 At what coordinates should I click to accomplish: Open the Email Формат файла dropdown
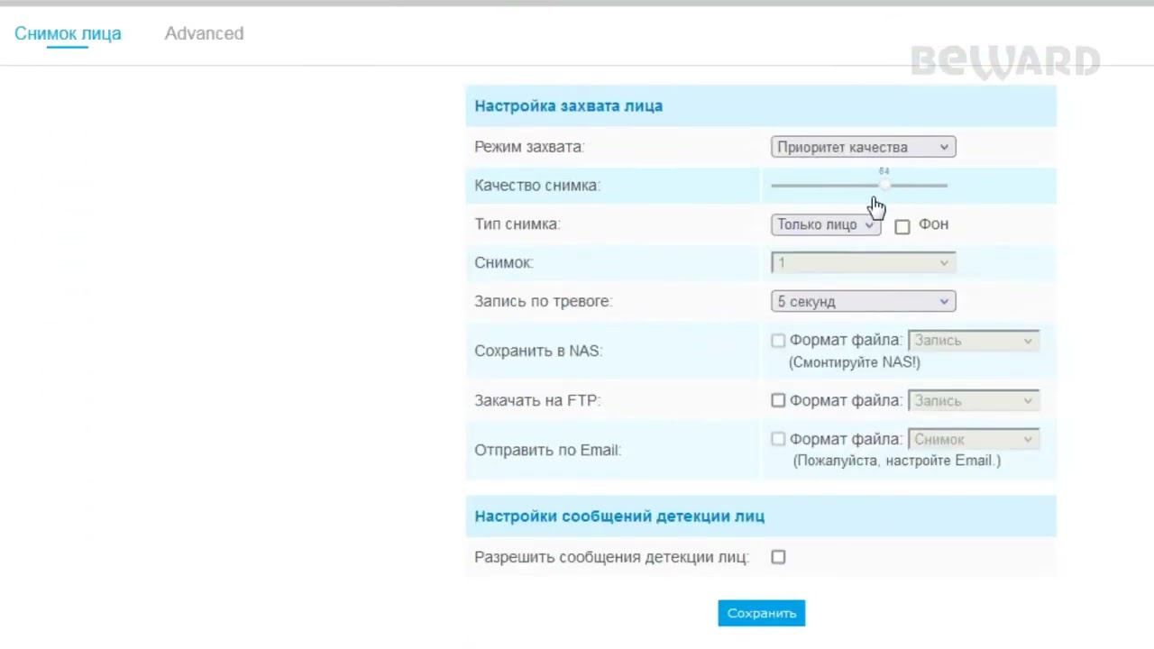[x=974, y=440]
